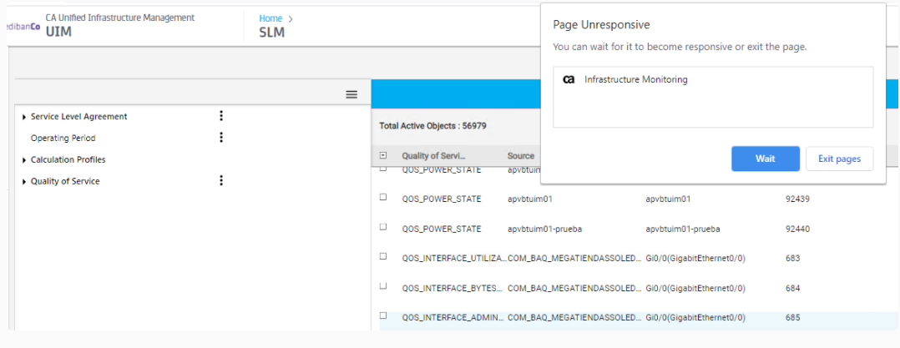Sort by the Source column header
This screenshot has height=348, width=900.
(521, 155)
